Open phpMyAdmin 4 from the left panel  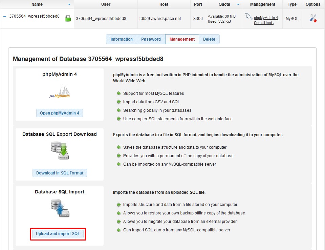point(60,113)
